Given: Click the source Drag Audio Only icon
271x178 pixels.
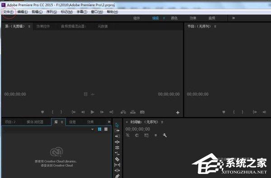Looking at the screenshot, I should coord(93,94).
